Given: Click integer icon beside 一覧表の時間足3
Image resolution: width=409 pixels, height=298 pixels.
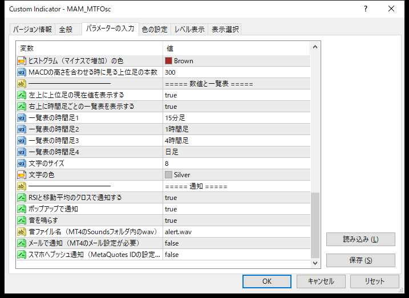Looking at the screenshot, I should point(22,141).
